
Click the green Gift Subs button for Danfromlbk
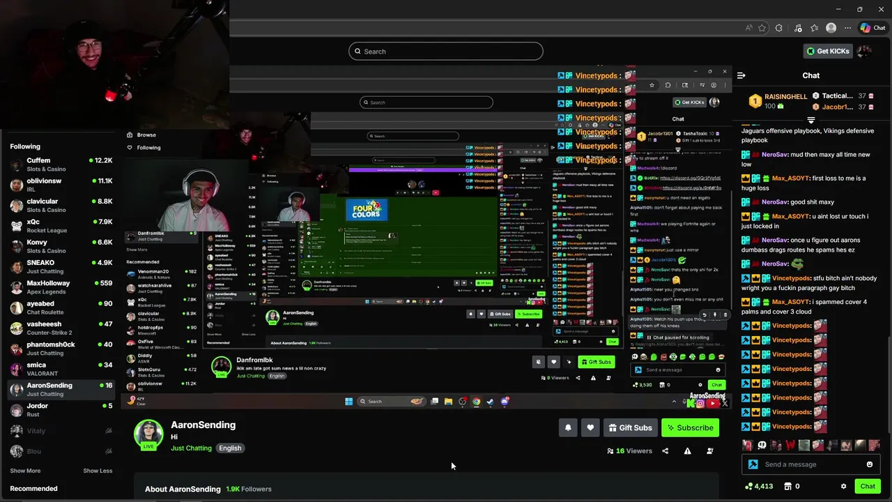click(x=596, y=362)
